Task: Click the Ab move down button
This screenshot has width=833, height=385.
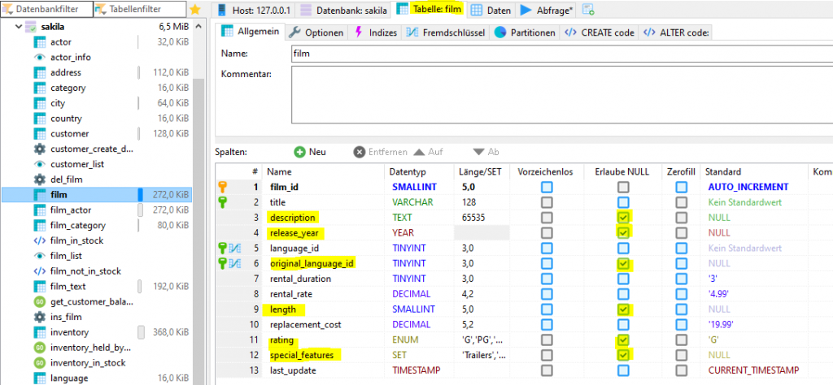Action: (x=486, y=152)
